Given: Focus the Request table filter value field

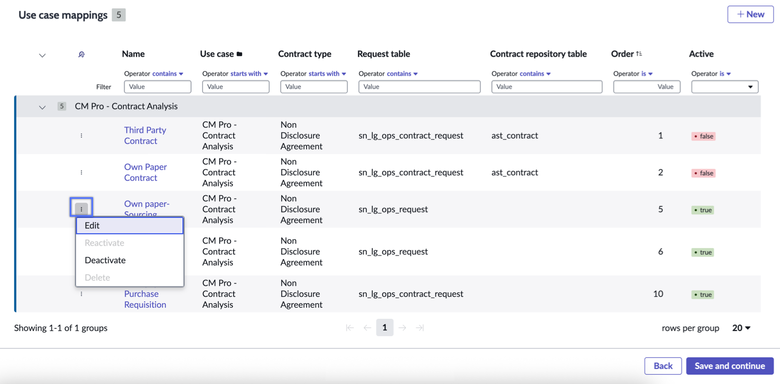Looking at the screenshot, I should pos(419,87).
